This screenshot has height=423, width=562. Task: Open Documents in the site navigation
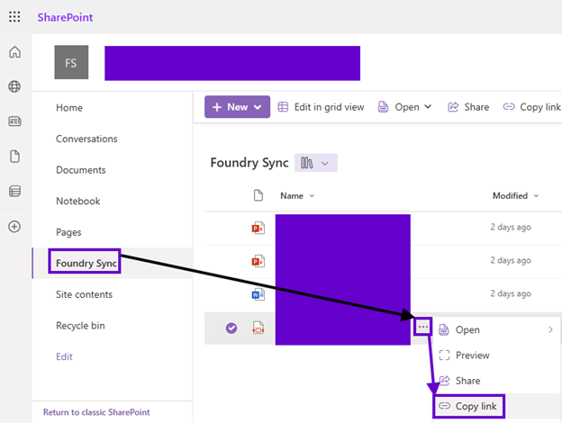coord(81,170)
